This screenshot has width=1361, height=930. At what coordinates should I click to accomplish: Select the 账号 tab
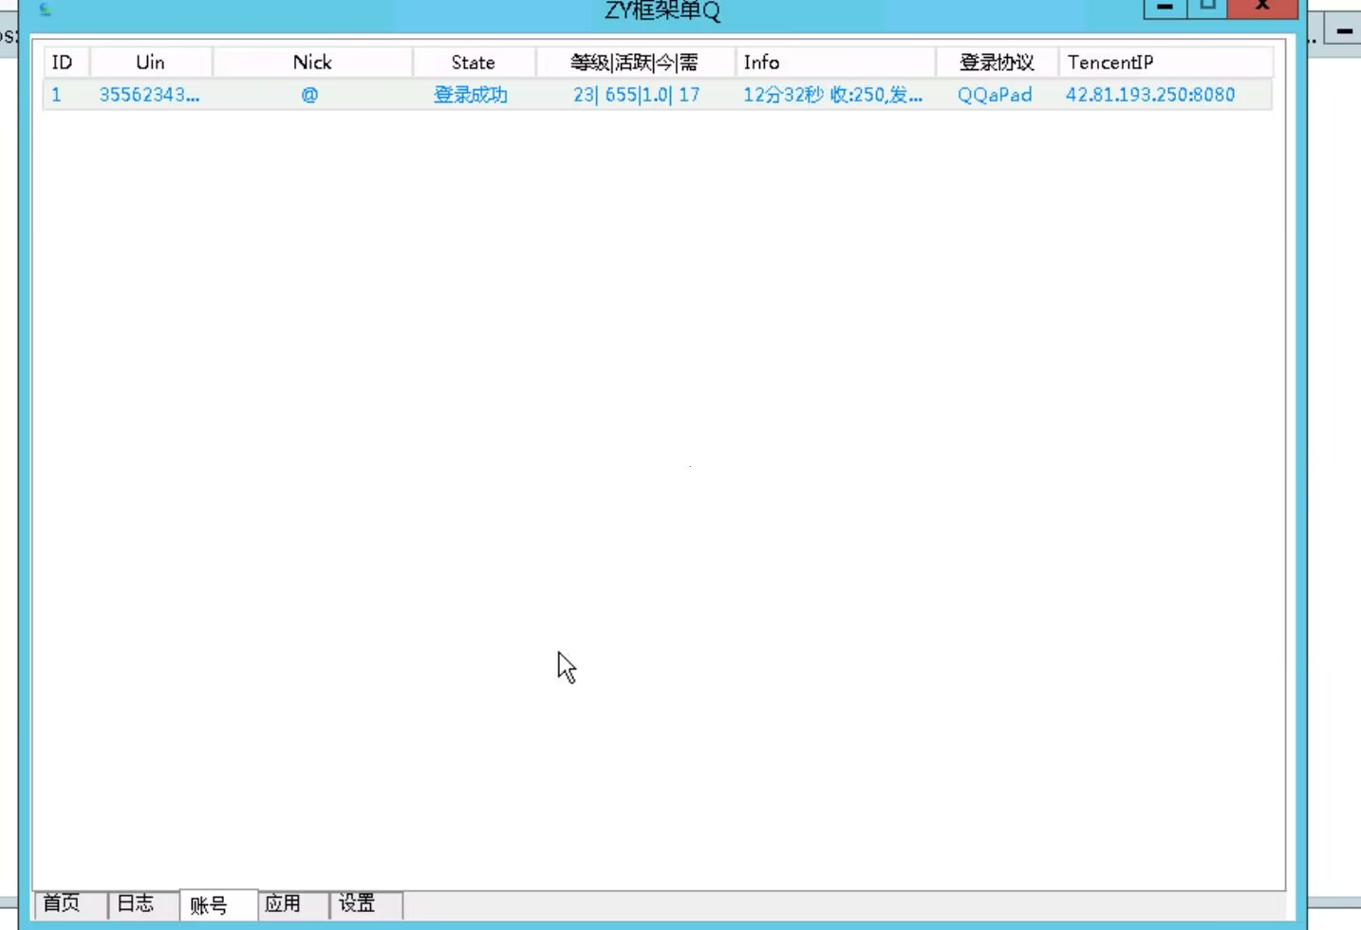[x=209, y=904]
